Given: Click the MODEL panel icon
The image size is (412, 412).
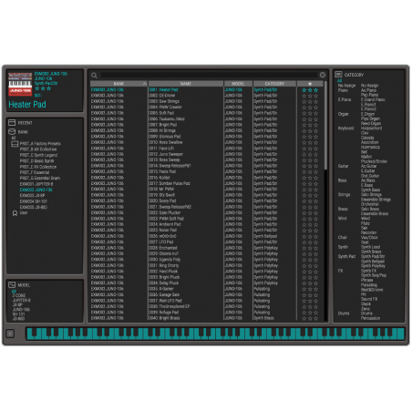Looking at the screenshot, I should (x=12, y=284).
